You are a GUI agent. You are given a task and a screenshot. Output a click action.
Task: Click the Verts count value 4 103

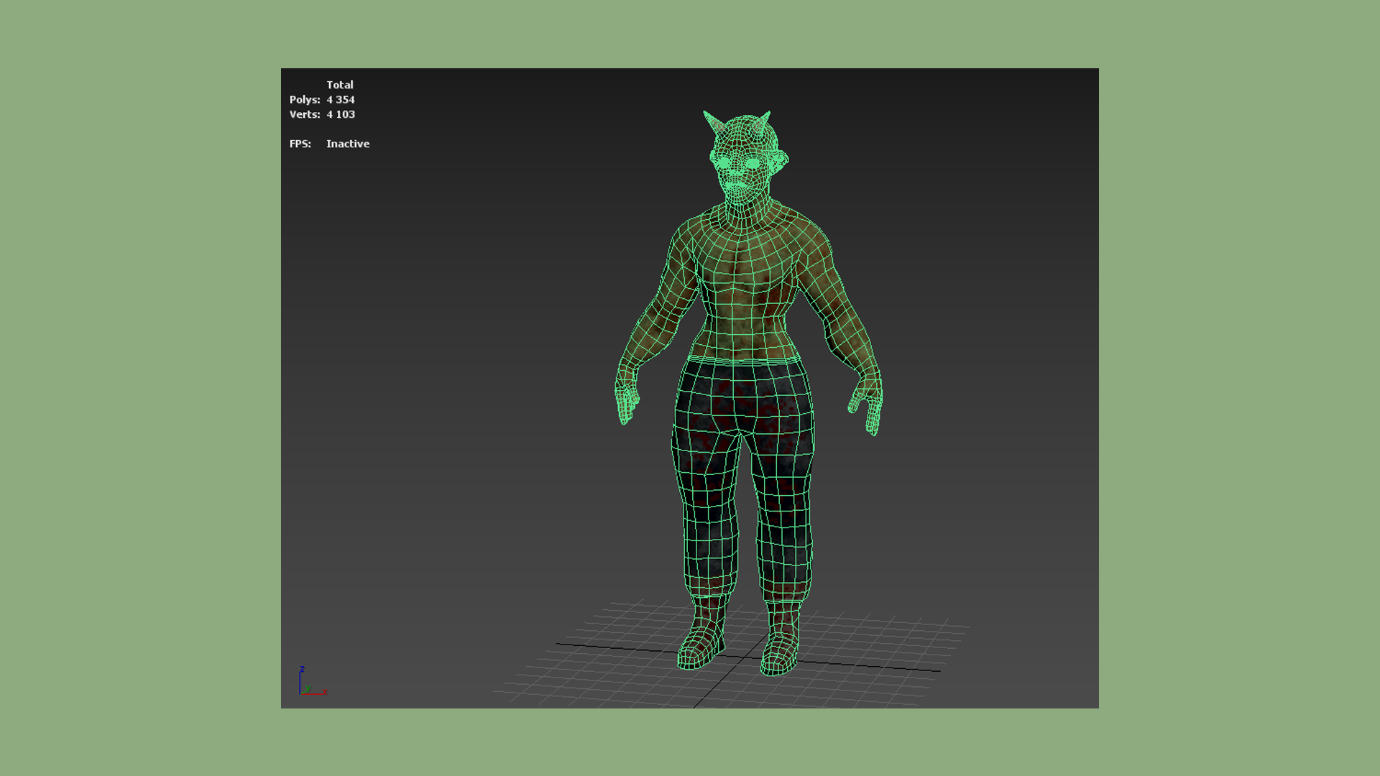point(341,114)
